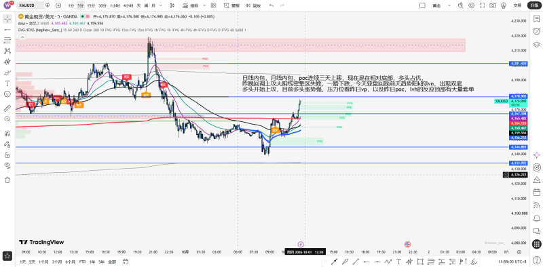Select the trend line tool in left toolbar
Viewport: 543px width, 267px height.
point(7,30)
